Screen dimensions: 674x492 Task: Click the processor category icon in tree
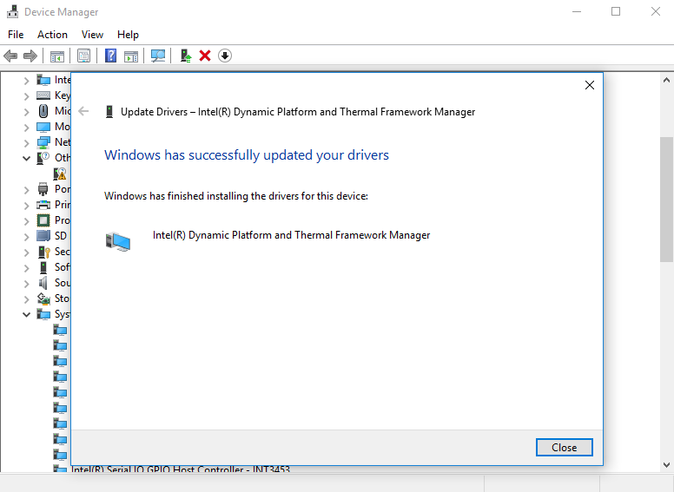[43, 220]
